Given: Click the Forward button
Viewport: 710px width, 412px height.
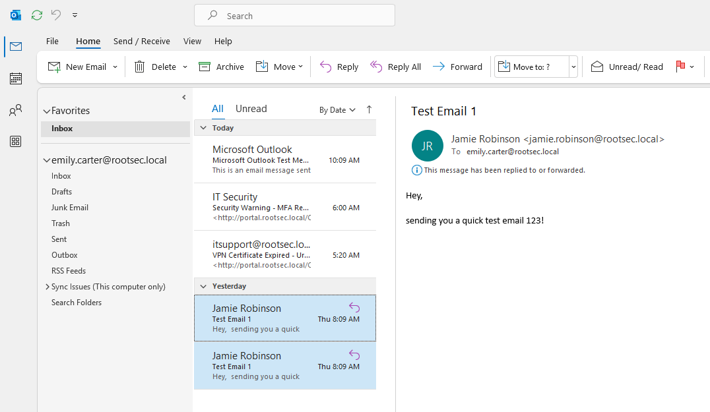Looking at the screenshot, I should pyautogui.click(x=457, y=67).
